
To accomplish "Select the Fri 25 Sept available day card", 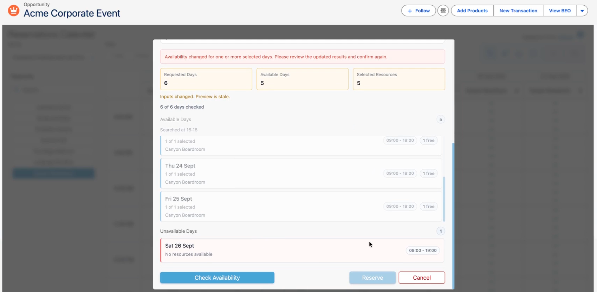I will (301, 206).
